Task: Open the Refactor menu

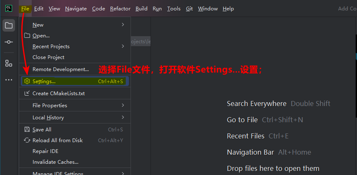Action: pos(120,9)
